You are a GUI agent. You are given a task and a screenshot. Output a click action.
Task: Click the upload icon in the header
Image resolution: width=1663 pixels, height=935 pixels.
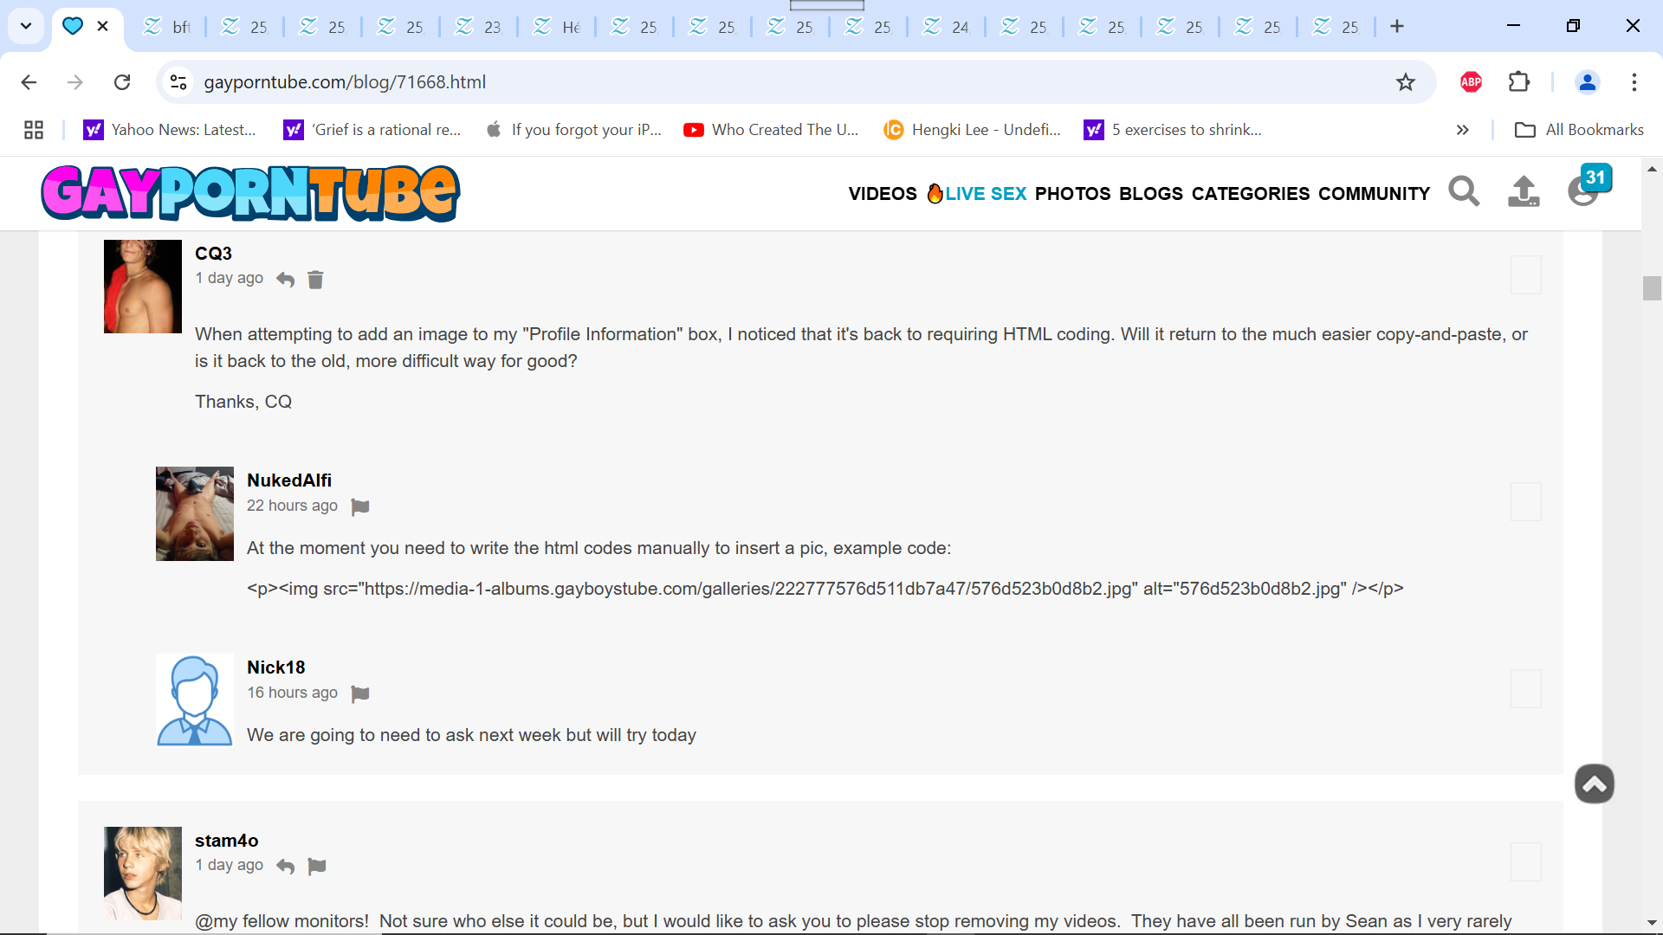click(x=1524, y=191)
